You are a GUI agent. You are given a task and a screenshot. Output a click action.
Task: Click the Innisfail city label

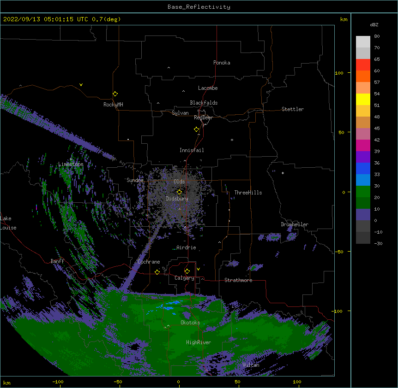[192, 150]
